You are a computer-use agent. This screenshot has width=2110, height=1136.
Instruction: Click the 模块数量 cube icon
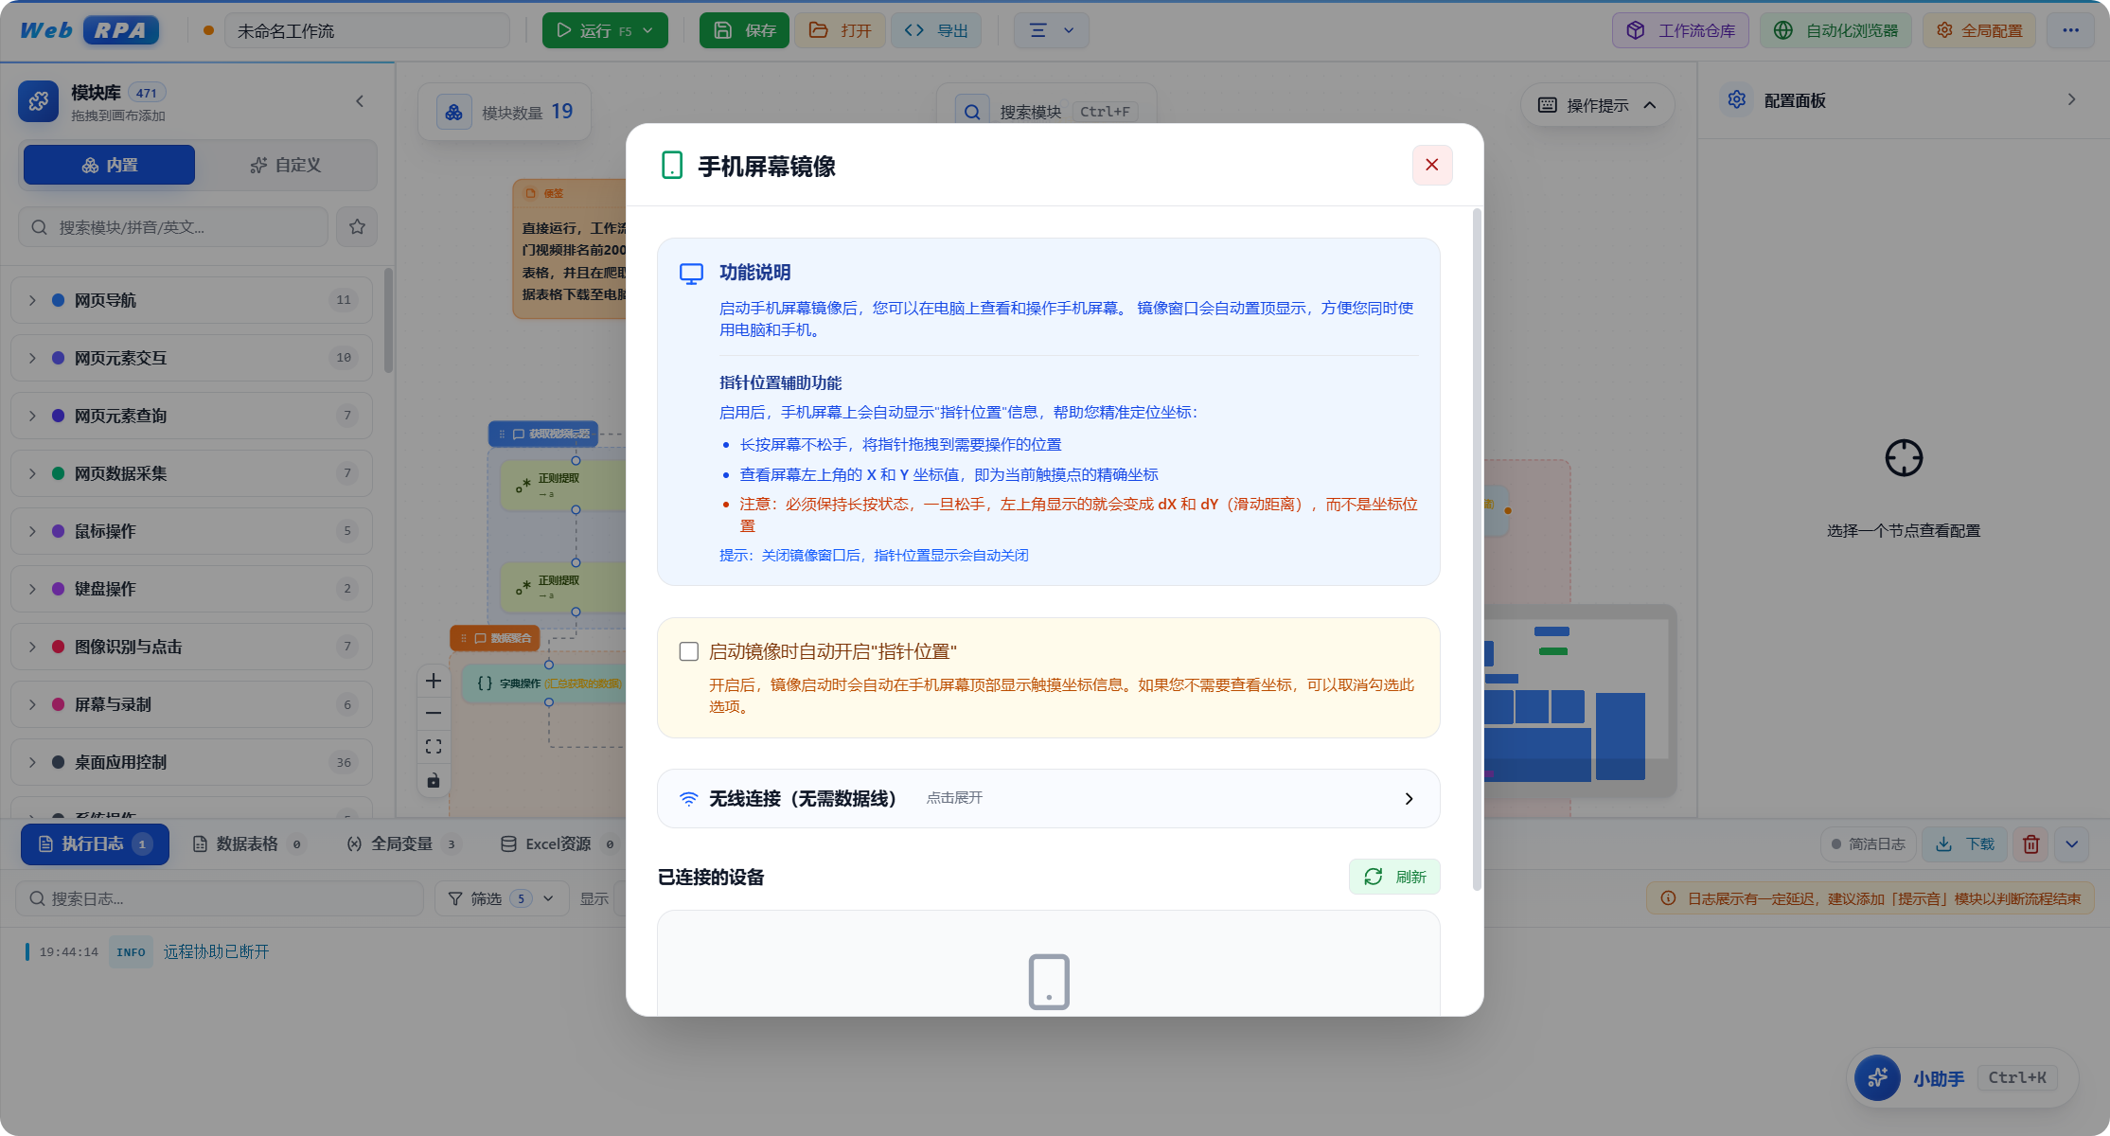[454, 112]
